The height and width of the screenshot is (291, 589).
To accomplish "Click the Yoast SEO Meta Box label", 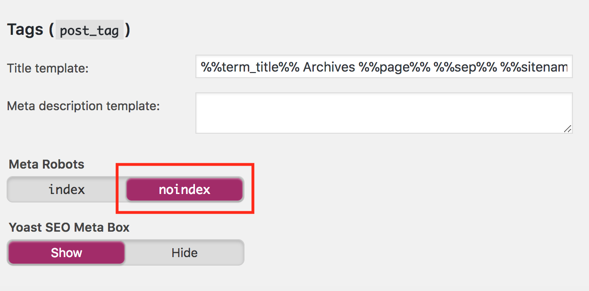I will tap(69, 227).
